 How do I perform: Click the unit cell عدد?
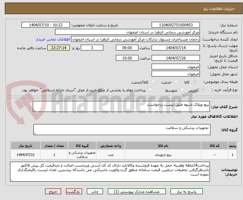(110, 154)
